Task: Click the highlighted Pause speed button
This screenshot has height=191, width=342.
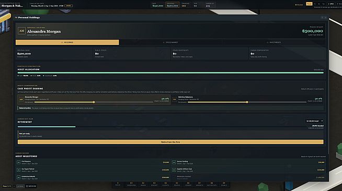Action: [x=309, y=4]
